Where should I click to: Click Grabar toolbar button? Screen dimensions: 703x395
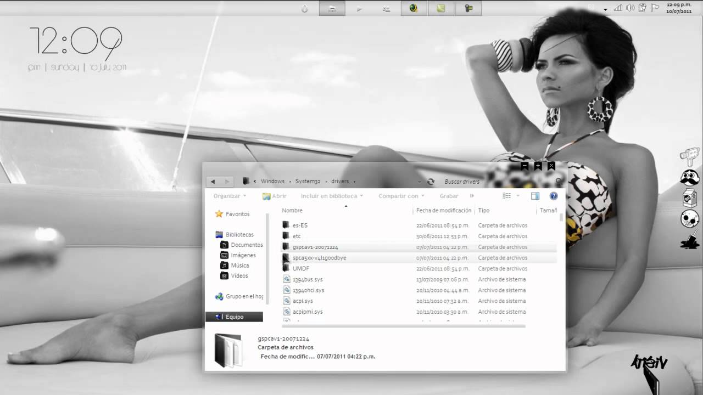pyautogui.click(x=449, y=196)
